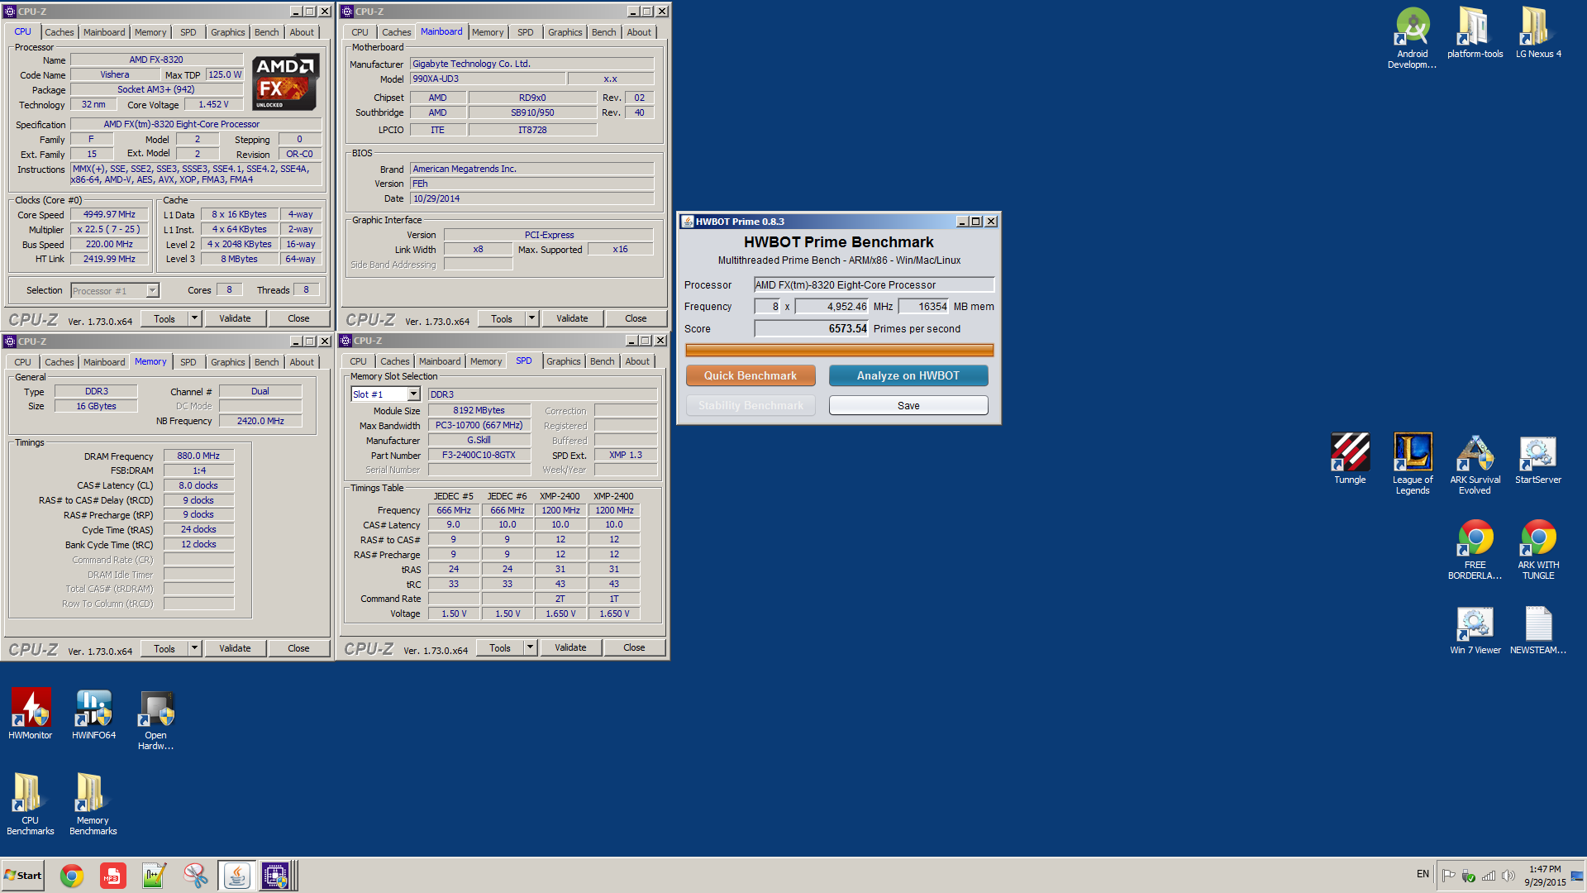This screenshot has width=1587, height=893.
Task: Switch to CPU-Z taskbar group
Action: (277, 876)
